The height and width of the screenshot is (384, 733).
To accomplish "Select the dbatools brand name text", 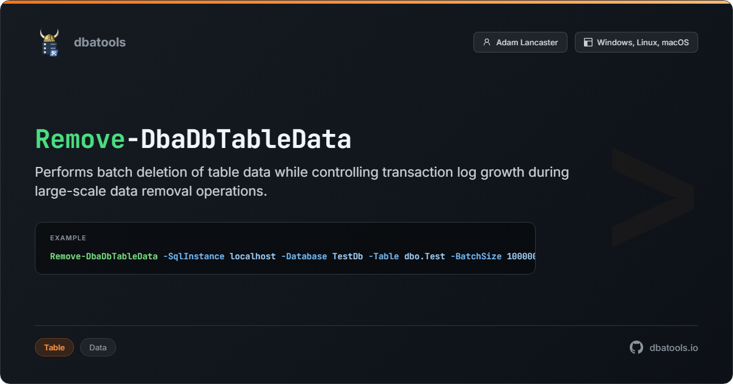I will pos(100,42).
